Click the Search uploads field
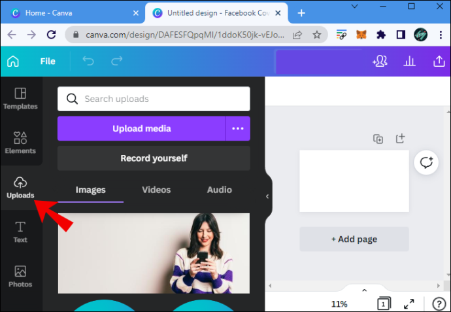 (x=154, y=99)
